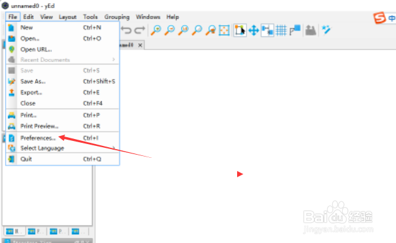The image size is (396, 243).
Task: Click the Quit exit icon
Action: tap(11, 159)
